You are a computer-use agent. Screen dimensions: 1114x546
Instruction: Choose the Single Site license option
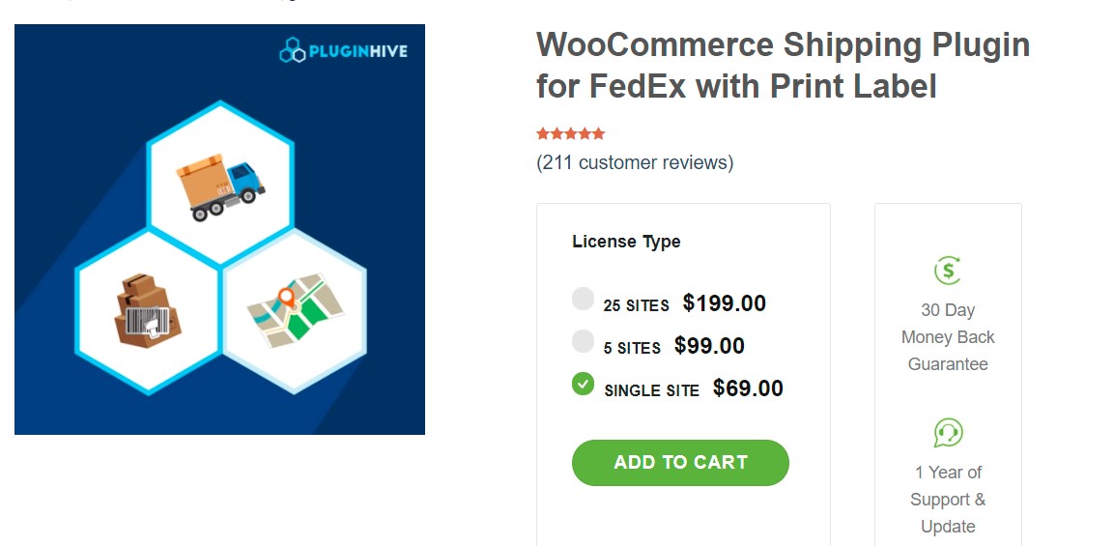click(x=583, y=384)
